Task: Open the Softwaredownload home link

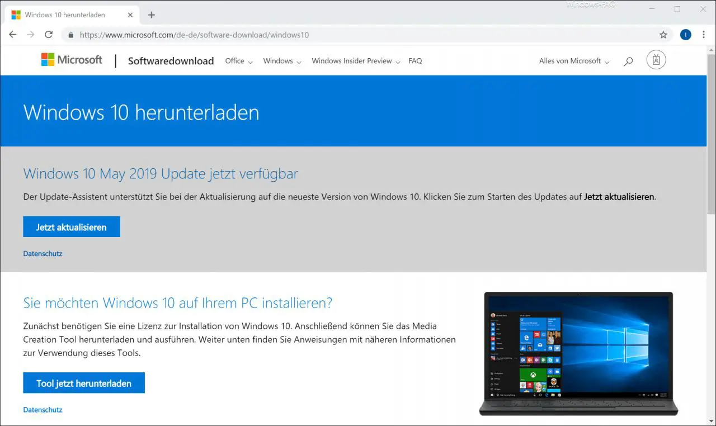Action: 171,61
